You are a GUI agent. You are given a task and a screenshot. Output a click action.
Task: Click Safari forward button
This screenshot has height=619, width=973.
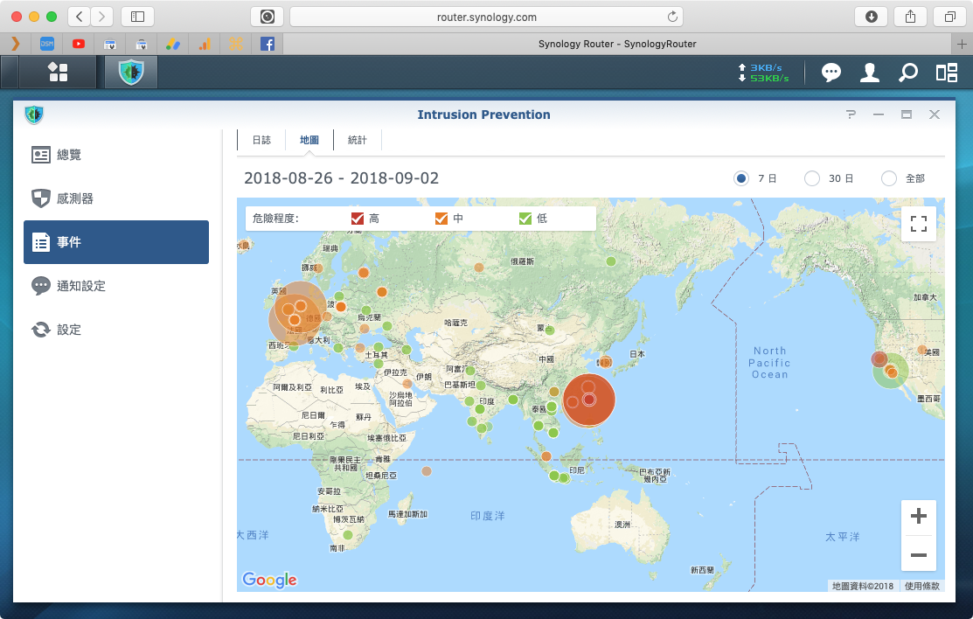pos(102,17)
